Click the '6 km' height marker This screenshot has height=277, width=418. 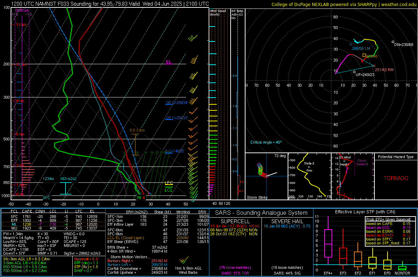(x=20, y=134)
